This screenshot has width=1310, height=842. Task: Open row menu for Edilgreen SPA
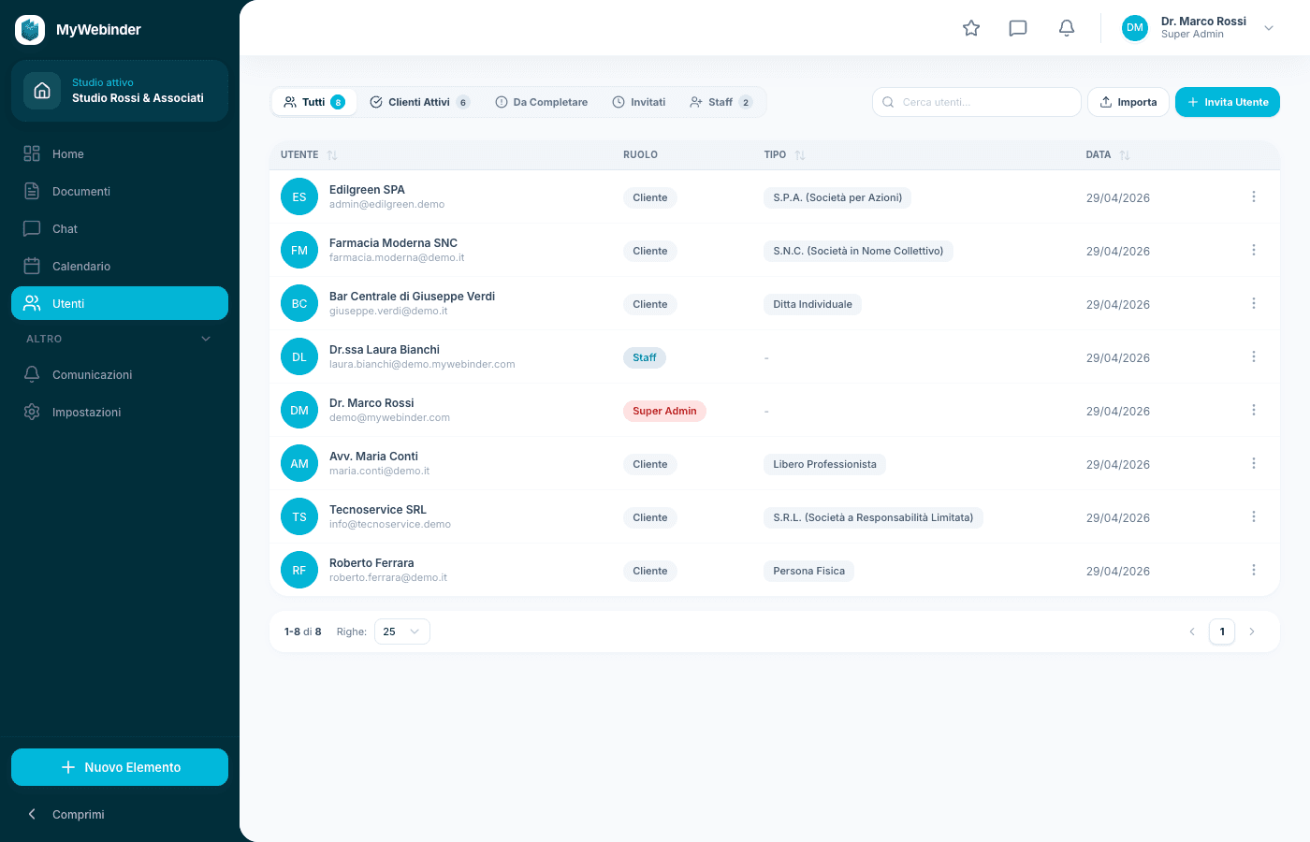[1254, 196]
